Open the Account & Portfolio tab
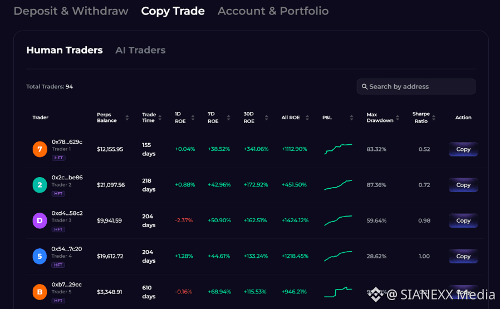Image resolution: width=500 pixels, height=309 pixels. point(273,11)
